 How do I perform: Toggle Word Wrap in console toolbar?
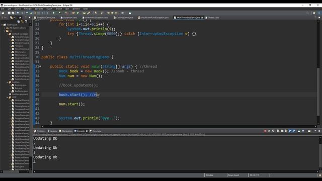286,131
